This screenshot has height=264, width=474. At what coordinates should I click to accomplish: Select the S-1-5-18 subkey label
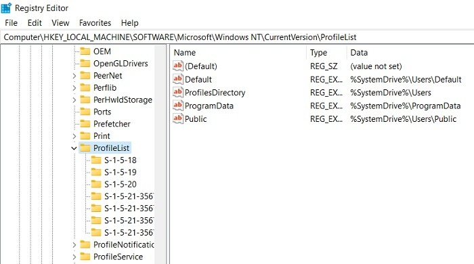click(x=121, y=160)
